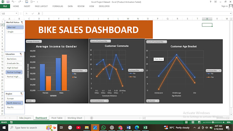Open Task View on the taskbar
233x131 pixels.
coord(61,128)
